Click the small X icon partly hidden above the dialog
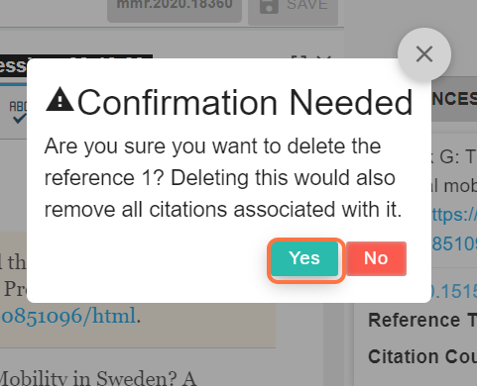This screenshot has width=477, height=386. tap(323, 57)
